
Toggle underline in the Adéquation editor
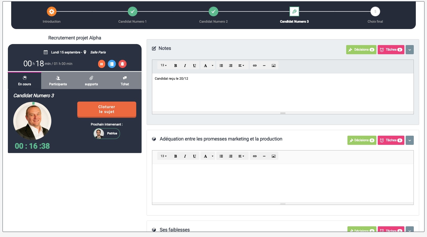pos(194,156)
